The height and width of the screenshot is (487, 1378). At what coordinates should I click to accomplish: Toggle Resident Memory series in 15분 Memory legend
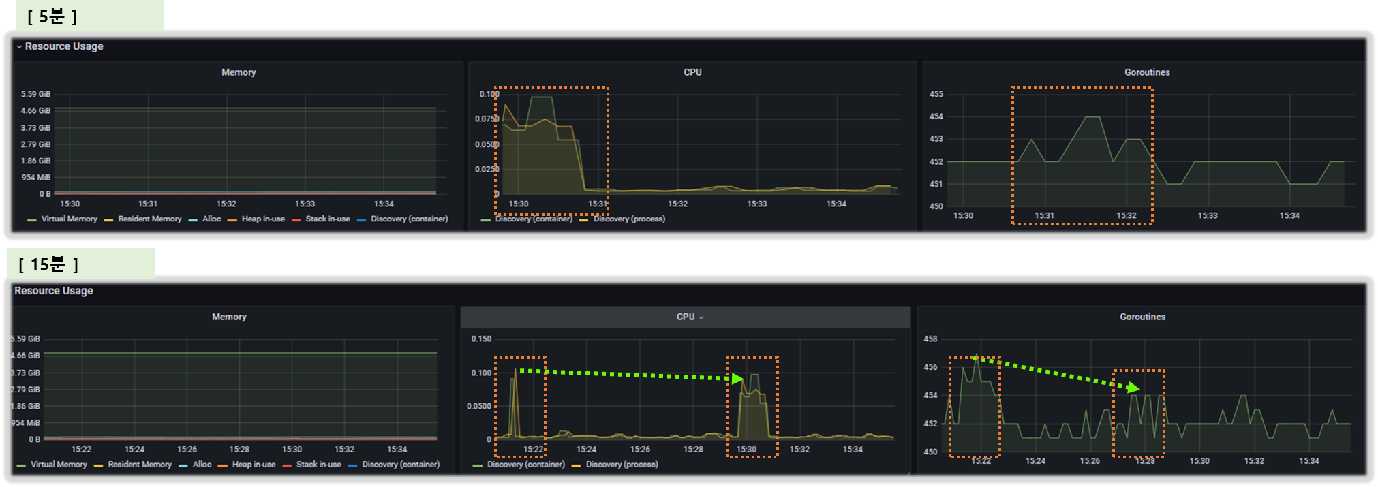(140, 464)
